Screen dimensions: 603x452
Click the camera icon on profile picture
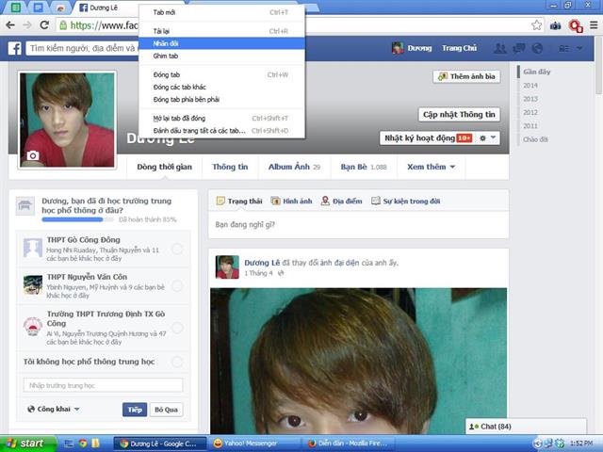[33, 155]
